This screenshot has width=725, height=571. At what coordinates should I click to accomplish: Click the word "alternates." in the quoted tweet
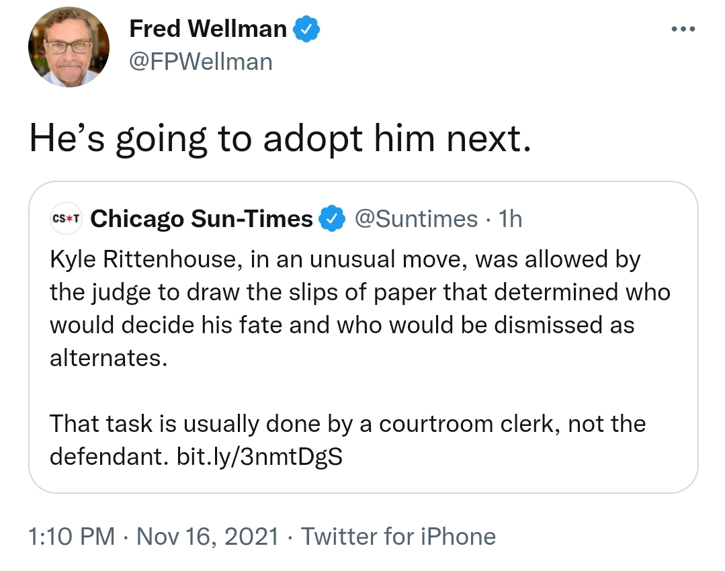pos(109,358)
